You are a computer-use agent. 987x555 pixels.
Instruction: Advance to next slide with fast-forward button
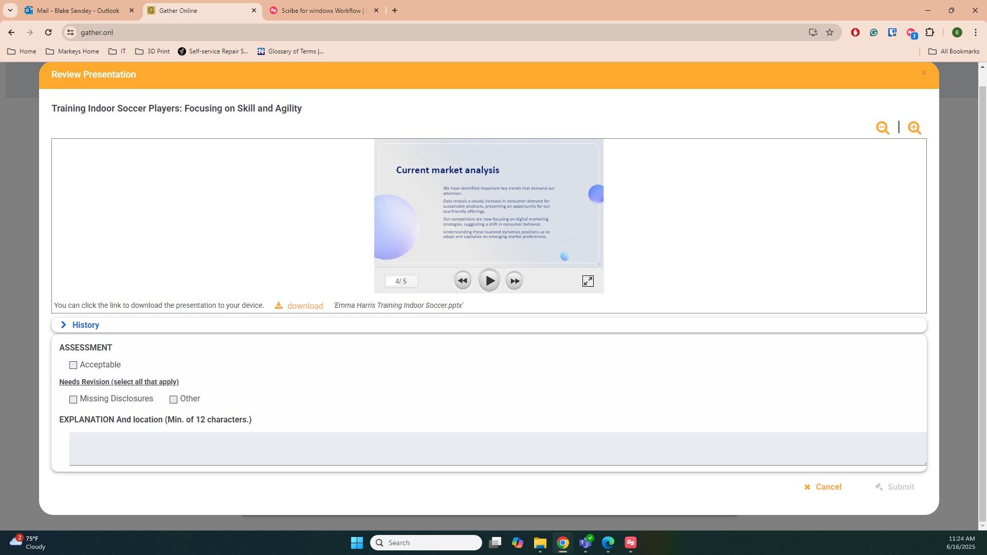[x=514, y=281]
